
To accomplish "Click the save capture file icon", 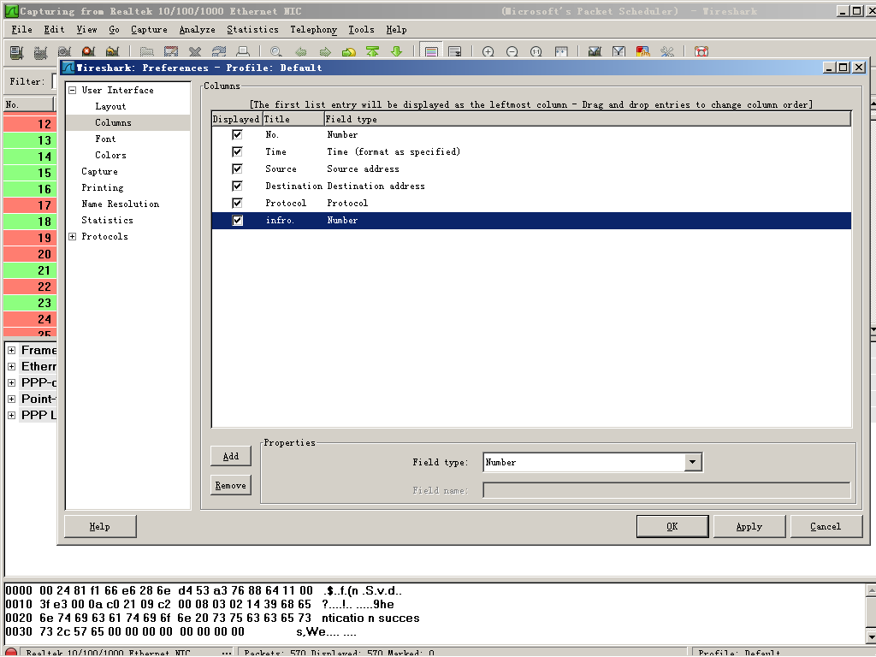I will point(171,52).
